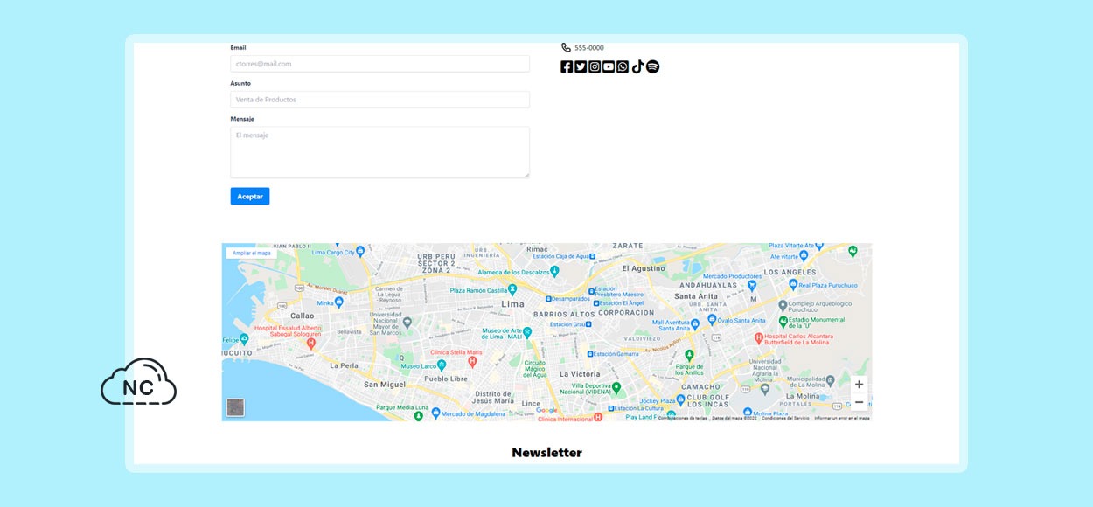Click the El Agustino map label
Image resolution: width=1093 pixels, height=507 pixels.
click(644, 268)
